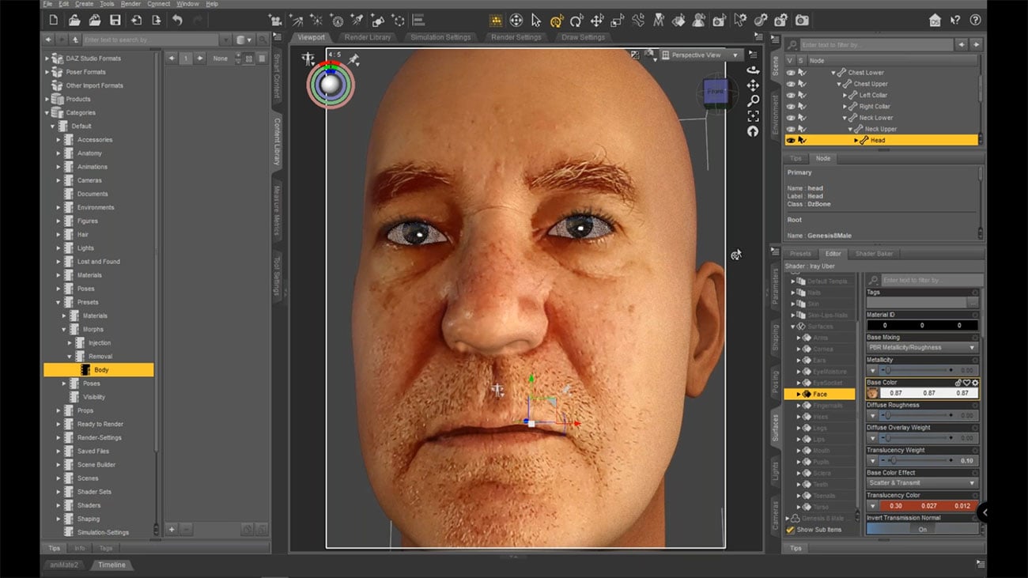Switch to the Render Settings tab
This screenshot has width=1028, height=578.
coord(516,36)
